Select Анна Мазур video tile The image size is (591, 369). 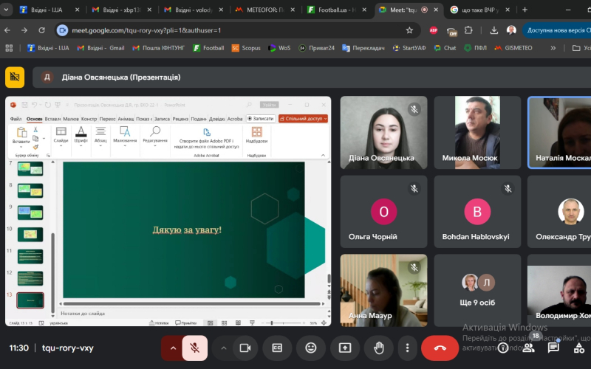pyautogui.click(x=383, y=290)
